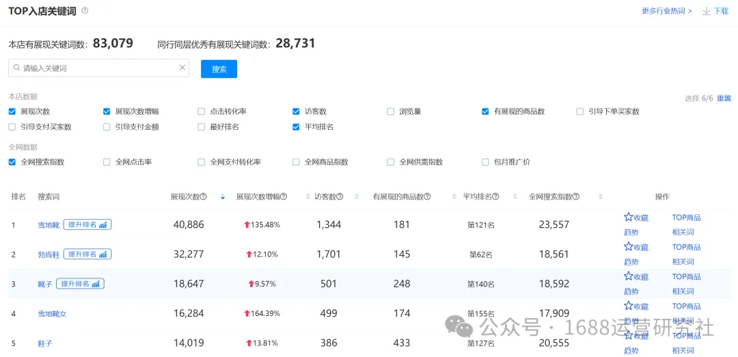The height and width of the screenshot is (357, 738).
Task: Enable the 全网商品指数 checkbox
Action: pyautogui.click(x=296, y=162)
